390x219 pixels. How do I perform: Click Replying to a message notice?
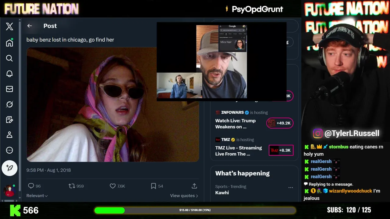pos(328,184)
